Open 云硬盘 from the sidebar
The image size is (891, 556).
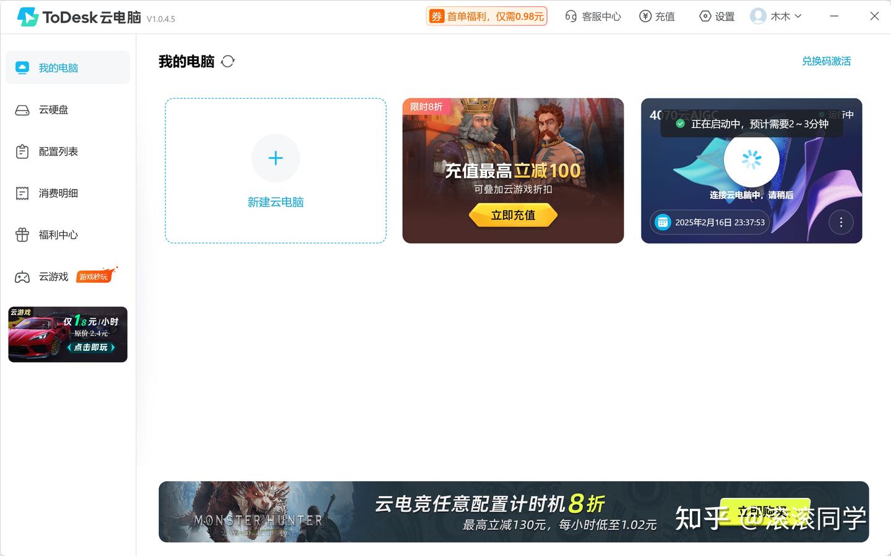[54, 109]
